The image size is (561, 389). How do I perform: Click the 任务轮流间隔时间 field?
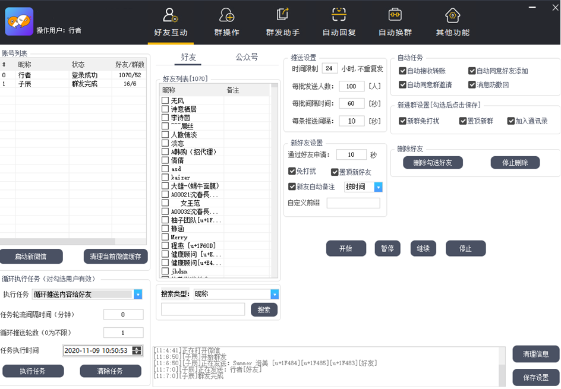tap(123, 315)
